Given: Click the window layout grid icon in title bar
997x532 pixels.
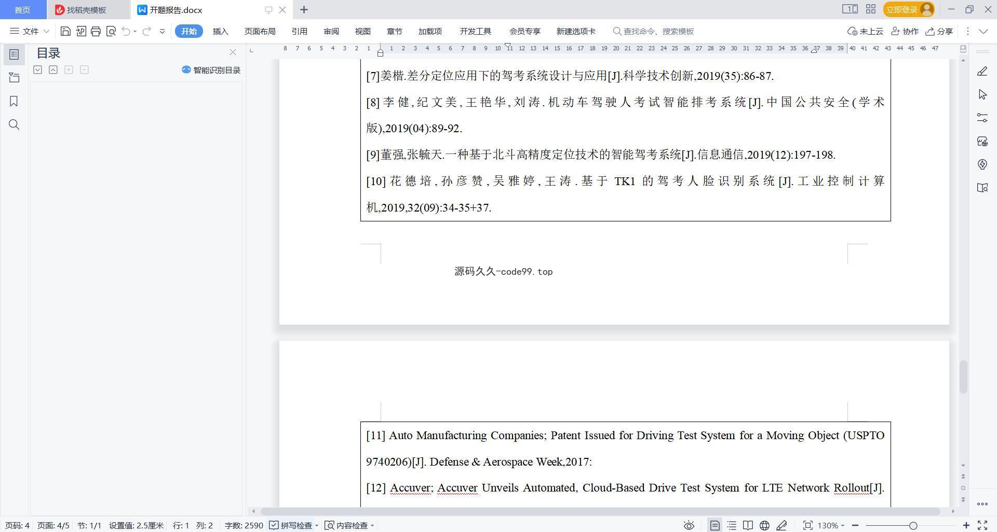Looking at the screenshot, I should 871,9.
